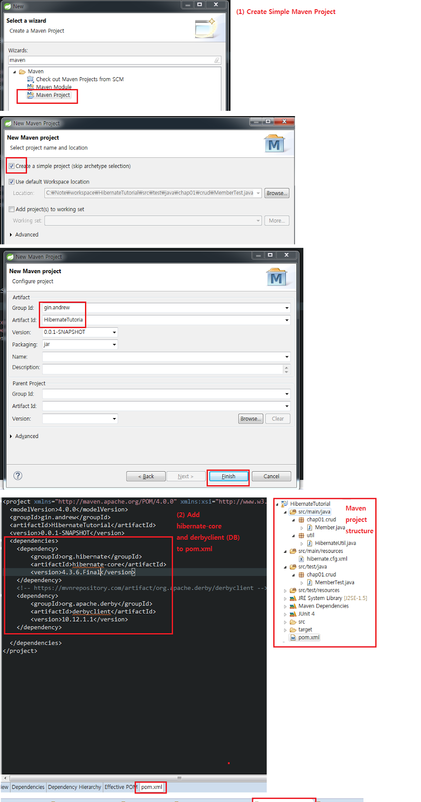
Task: Open the Parent Project Artifact Id dropdown
Action: [287, 406]
